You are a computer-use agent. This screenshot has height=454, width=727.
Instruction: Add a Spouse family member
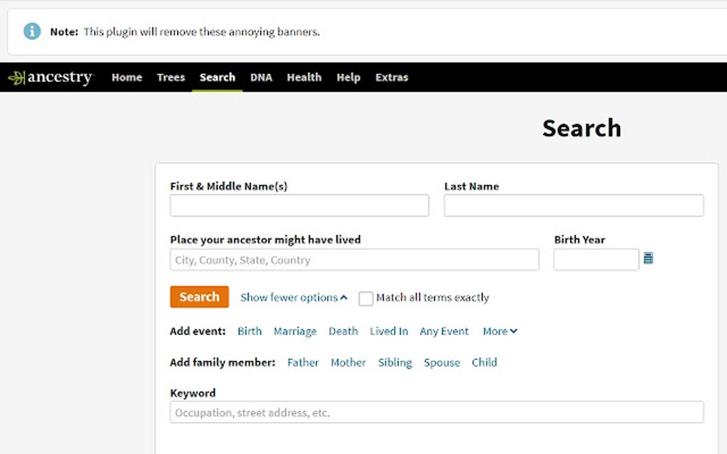tap(441, 362)
